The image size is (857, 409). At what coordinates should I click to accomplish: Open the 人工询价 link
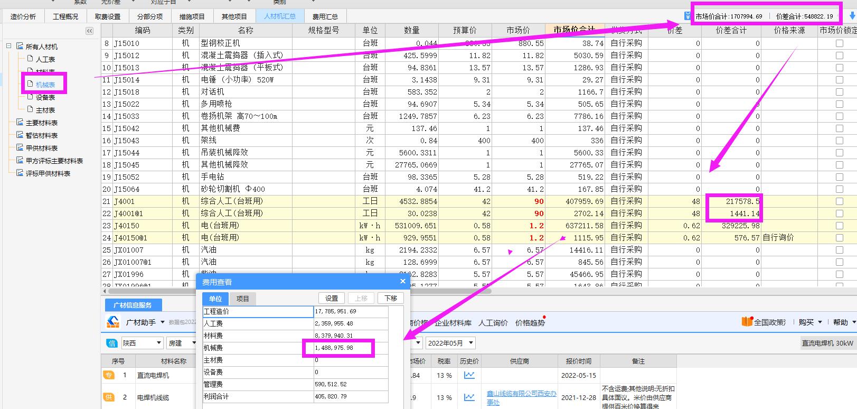click(x=493, y=322)
